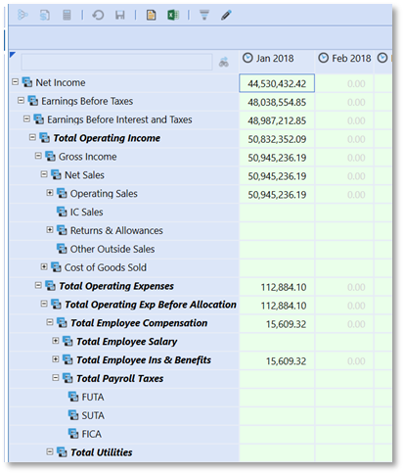The image size is (404, 474).
Task: Click the Pencil edit icon
Action: (x=226, y=15)
